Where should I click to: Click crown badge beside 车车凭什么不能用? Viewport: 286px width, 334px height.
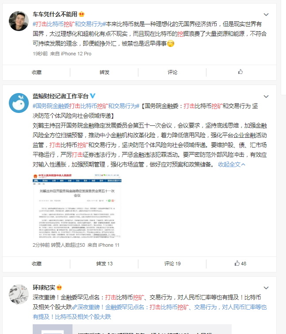pos(82,14)
